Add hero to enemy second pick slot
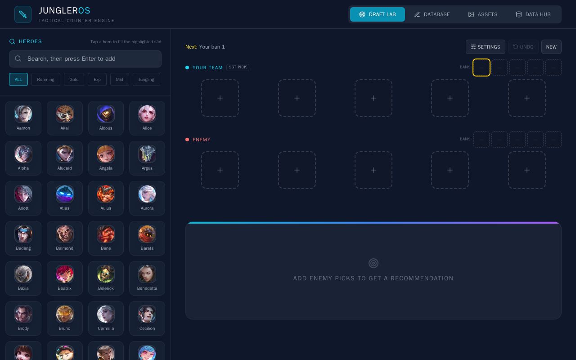 click(297, 170)
